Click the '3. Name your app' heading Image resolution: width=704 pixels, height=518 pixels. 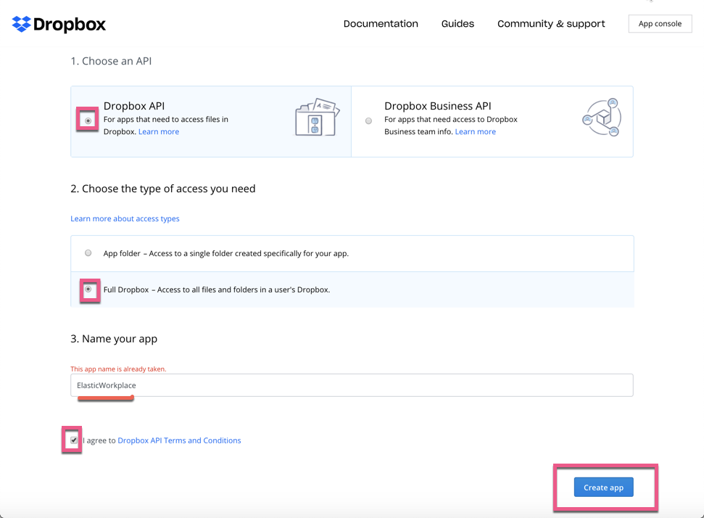(x=114, y=339)
